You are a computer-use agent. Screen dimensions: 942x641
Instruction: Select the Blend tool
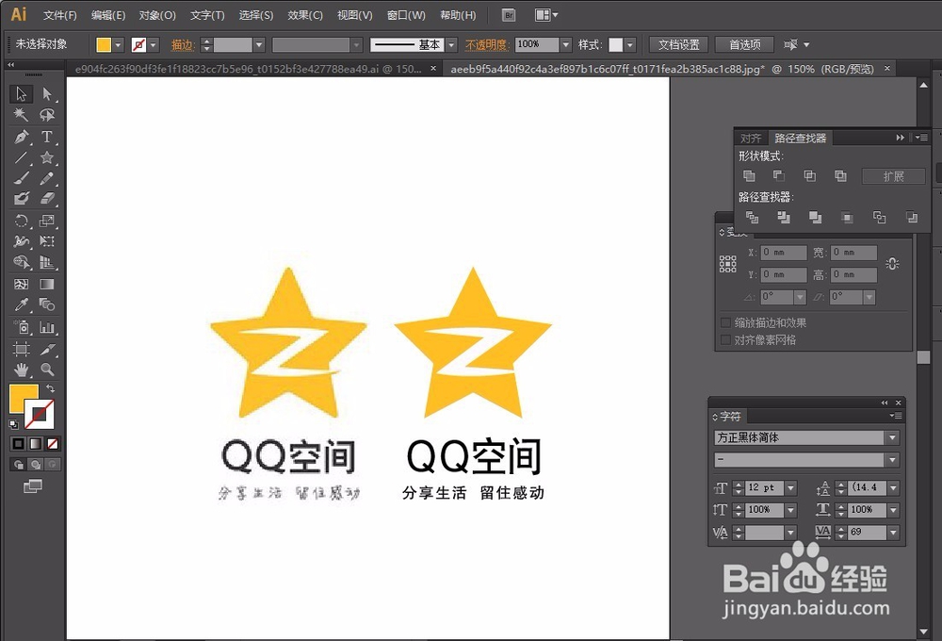tap(47, 304)
